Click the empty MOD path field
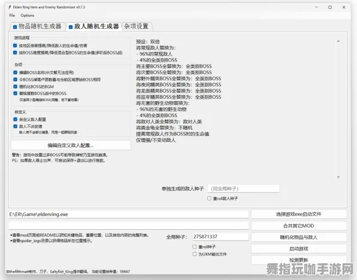This screenshot has width=357, height=280. [128, 226]
